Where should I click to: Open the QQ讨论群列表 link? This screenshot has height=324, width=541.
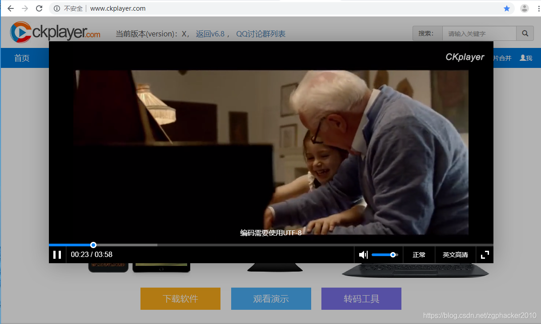pyautogui.click(x=261, y=34)
